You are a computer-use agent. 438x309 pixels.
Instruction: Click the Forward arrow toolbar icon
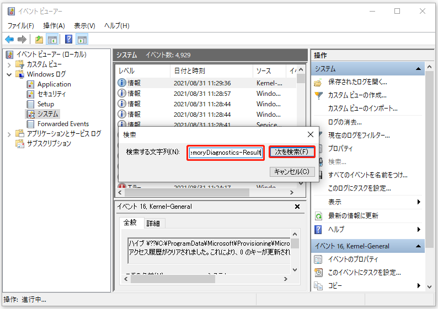pos(22,39)
